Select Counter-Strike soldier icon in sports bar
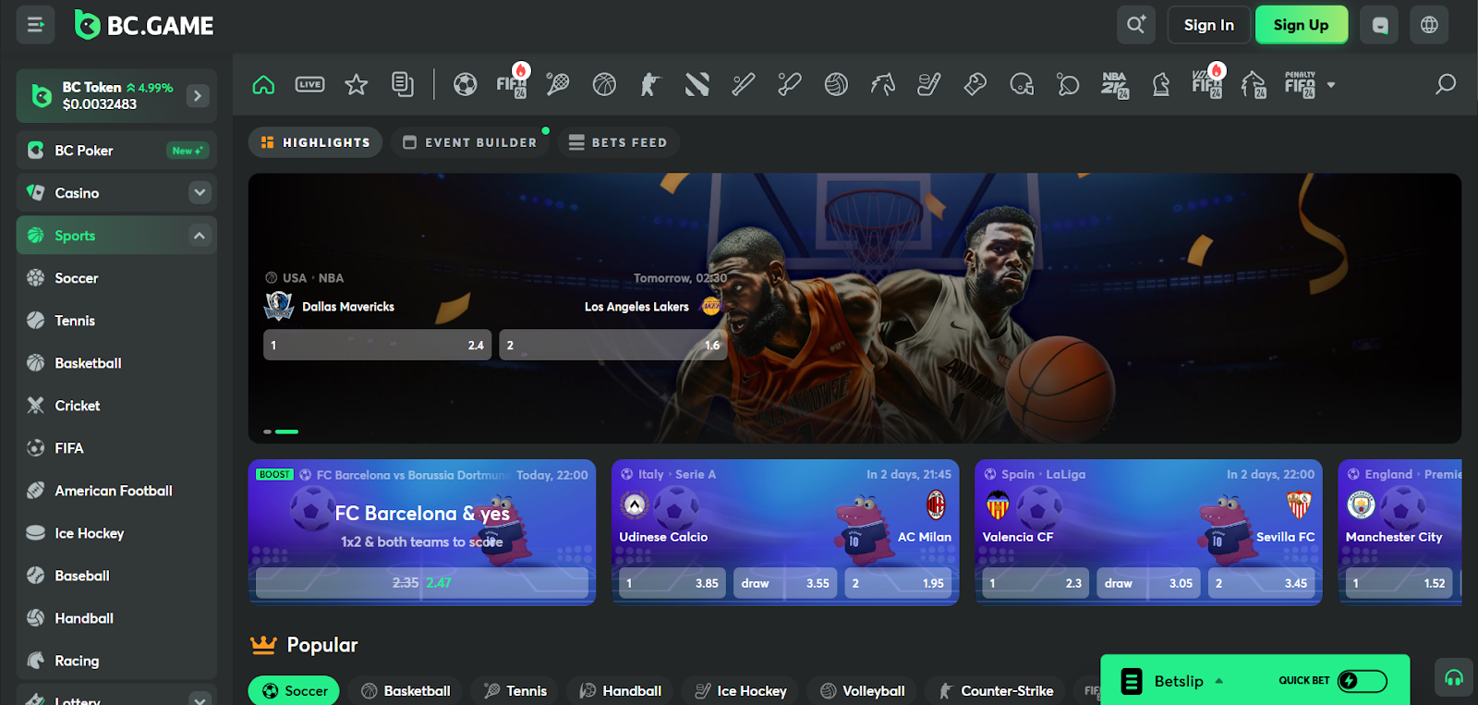Screen dimensions: 1478x705 [650, 85]
